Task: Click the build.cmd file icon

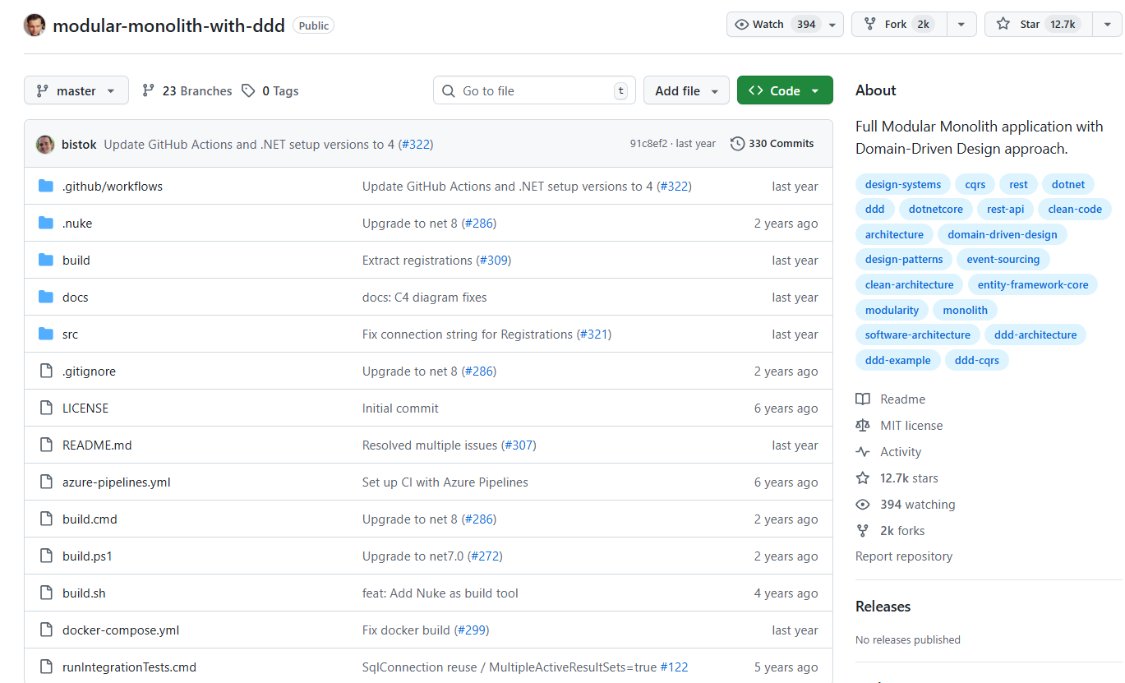Action: [46, 519]
